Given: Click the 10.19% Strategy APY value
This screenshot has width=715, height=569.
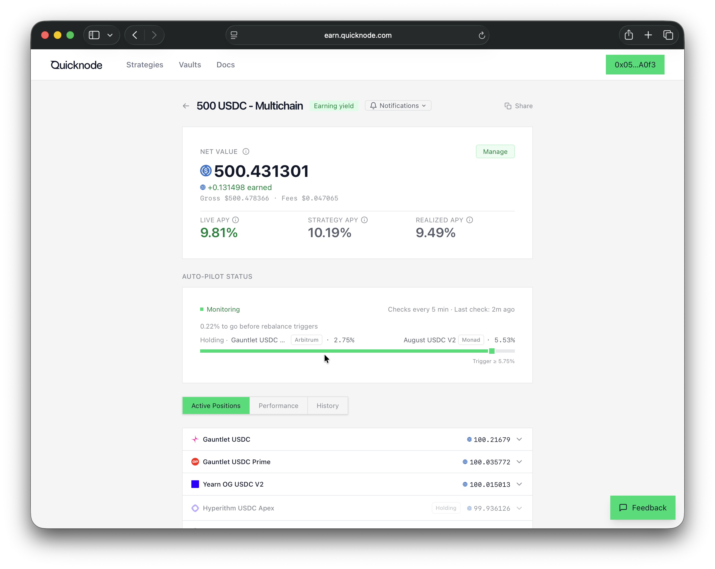Looking at the screenshot, I should pos(329,232).
